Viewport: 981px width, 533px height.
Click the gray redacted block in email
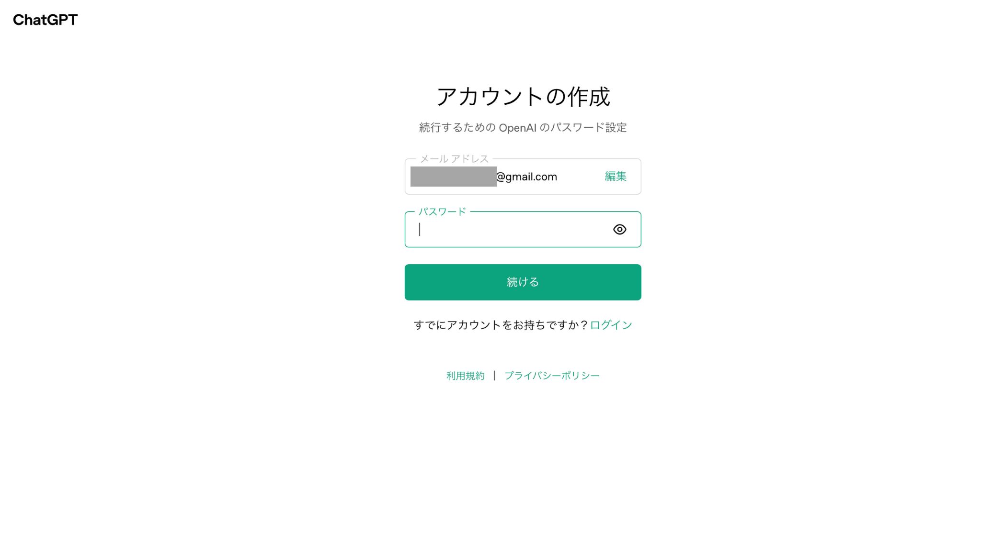[453, 177]
